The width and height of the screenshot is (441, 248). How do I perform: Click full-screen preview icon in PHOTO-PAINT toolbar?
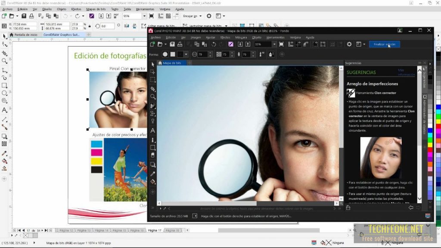click(x=281, y=44)
